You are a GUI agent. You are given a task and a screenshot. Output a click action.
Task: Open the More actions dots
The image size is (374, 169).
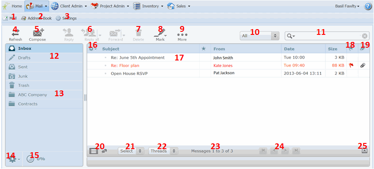[182, 35]
